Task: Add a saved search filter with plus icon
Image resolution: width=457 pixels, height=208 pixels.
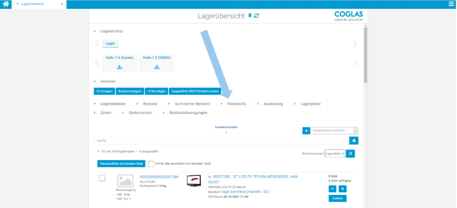Action: [x=306, y=130]
